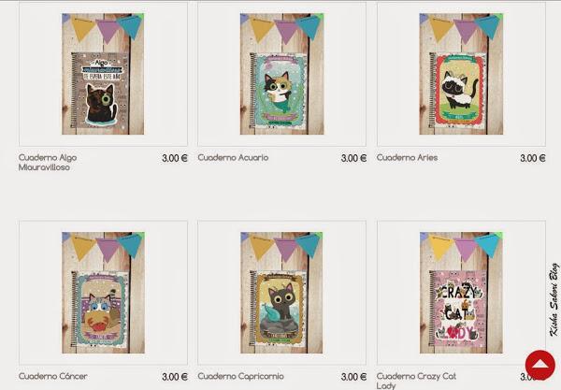
Task: Open the Crazy Cat Lady notebook thumbnail
Action: pos(461,293)
